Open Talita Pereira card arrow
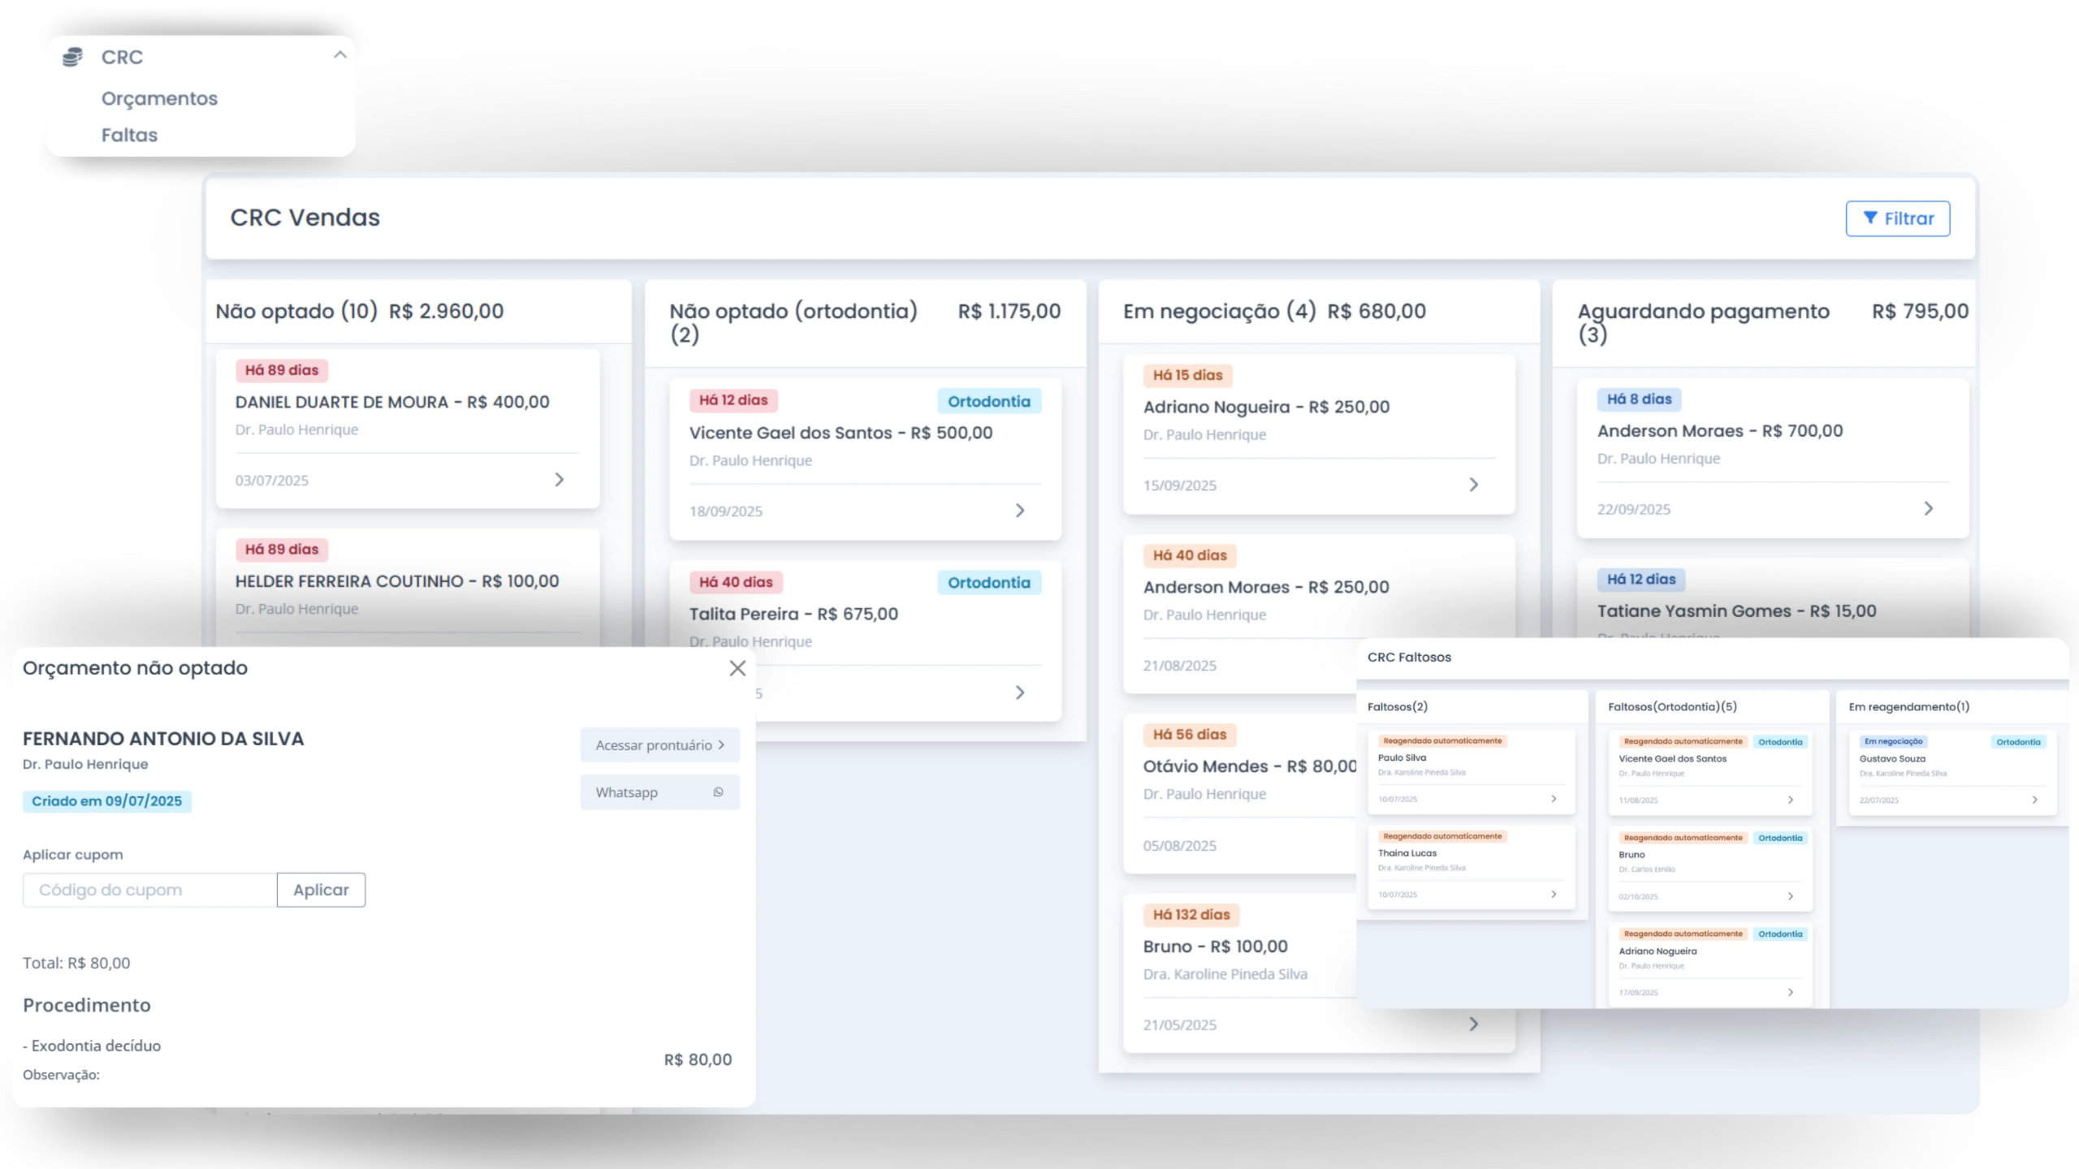The height and width of the screenshot is (1169, 2079). coord(1020,692)
